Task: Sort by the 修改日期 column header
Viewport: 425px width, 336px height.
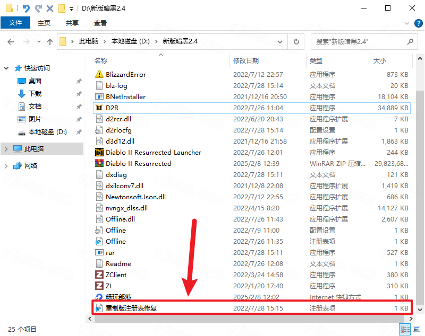Action: (x=246, y=60)
